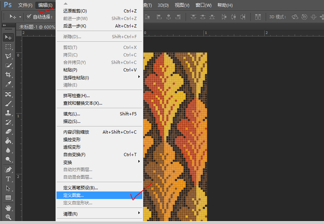
Task: Select the Content-Aware Move tool
Action: click(8, 94)
